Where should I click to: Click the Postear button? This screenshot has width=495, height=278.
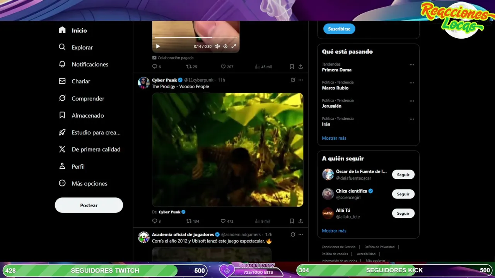[x=89, y=205]
